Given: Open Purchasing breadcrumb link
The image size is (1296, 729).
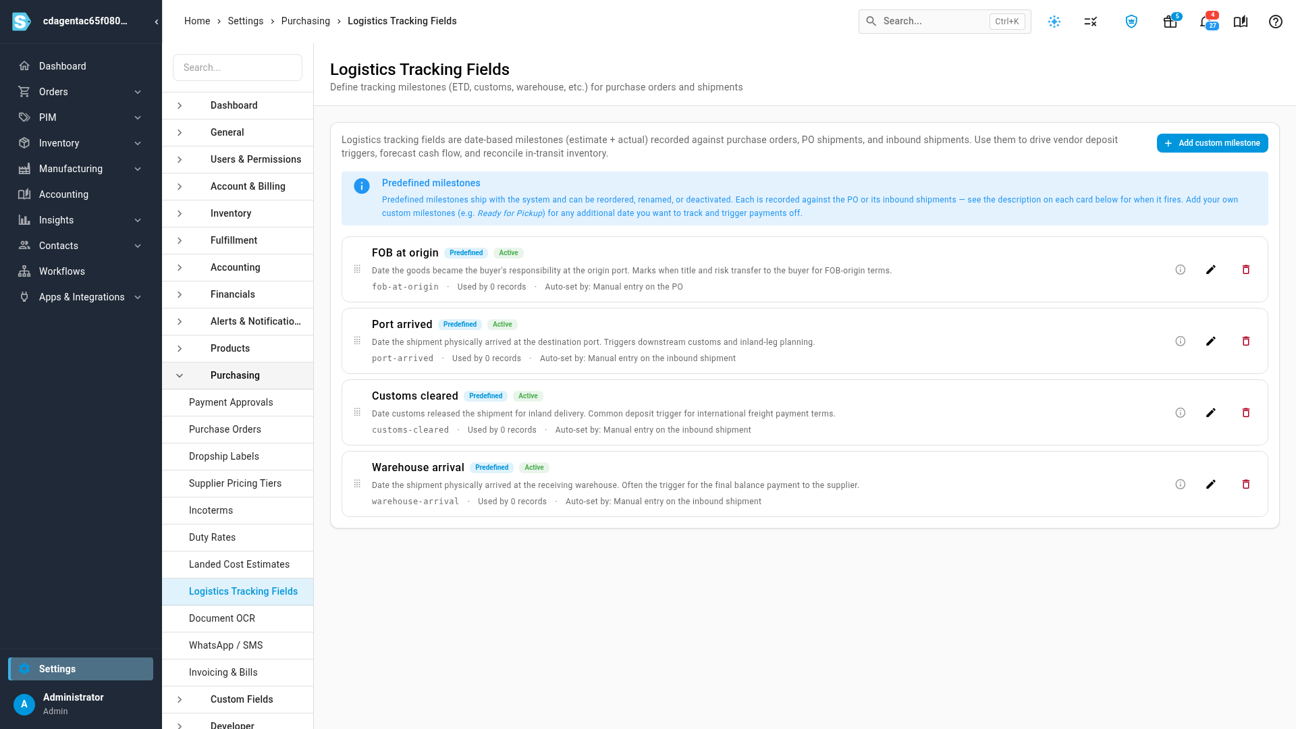Looking at the screenshot, I should (x=306, y=21).
